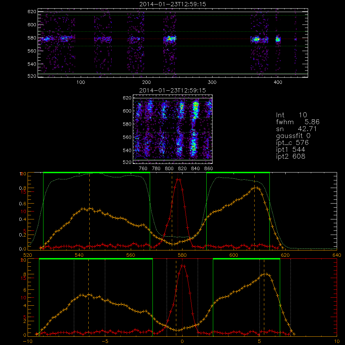This screenshot has height=345, width=345.
Task: Click the '520' x-axis label of third plot
Action: coord(28,255)
